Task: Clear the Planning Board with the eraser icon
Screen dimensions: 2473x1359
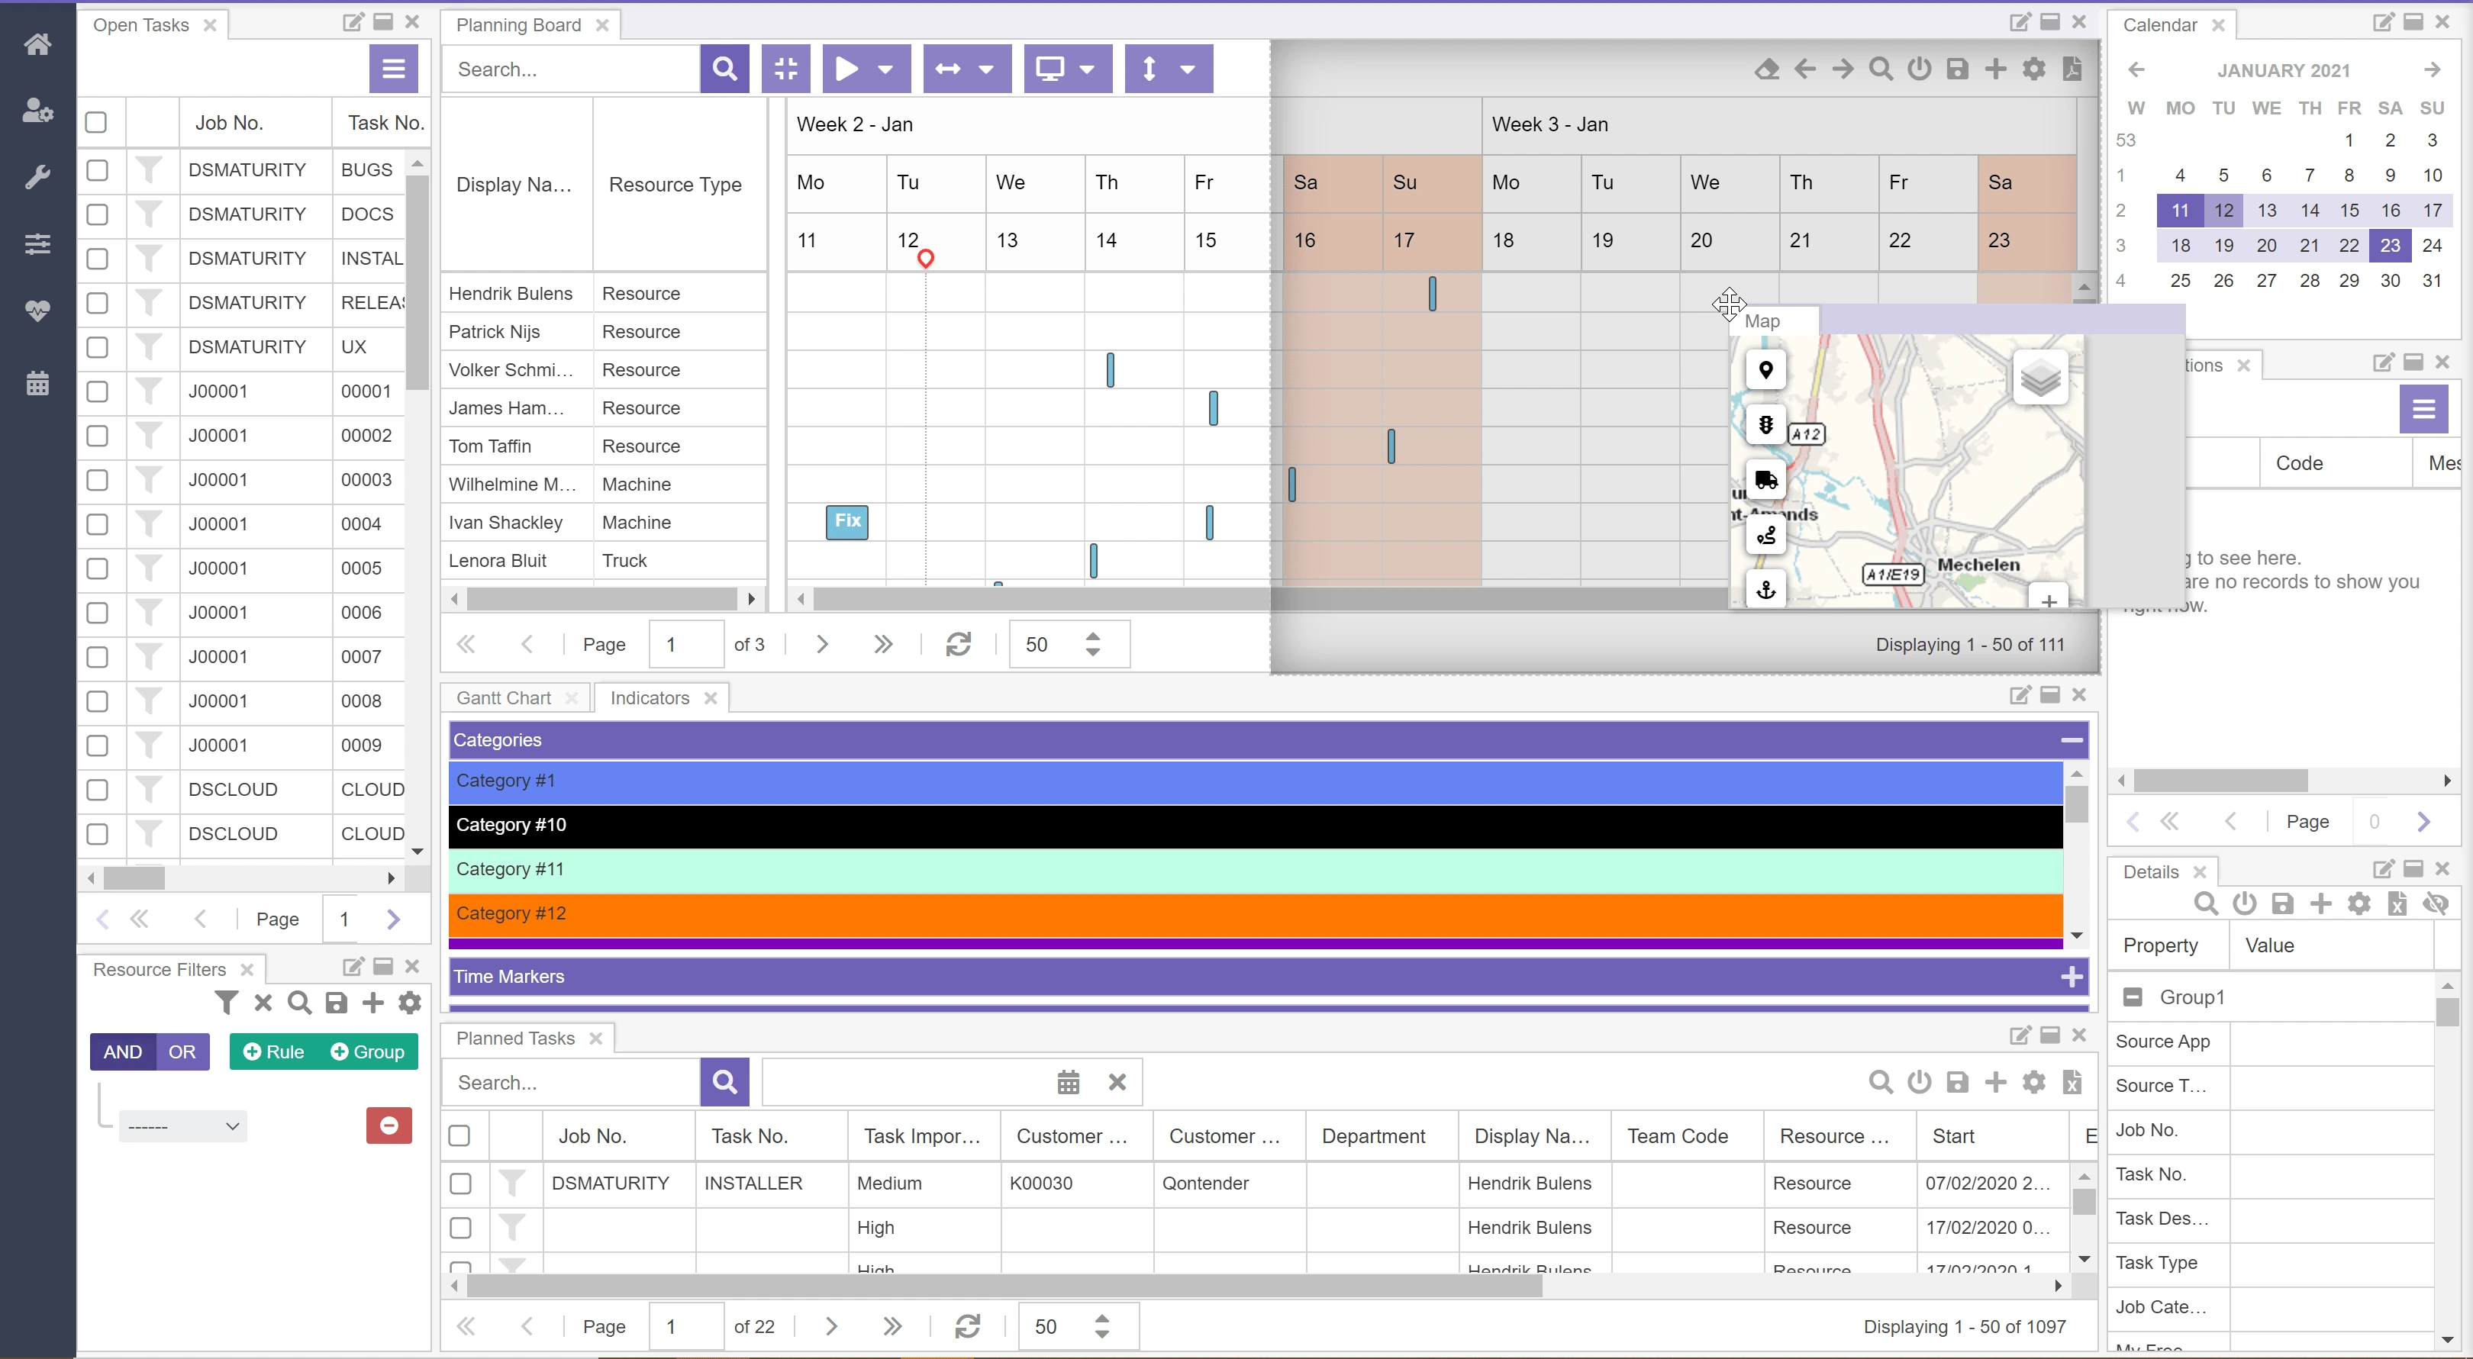Action: [1768, 69]
